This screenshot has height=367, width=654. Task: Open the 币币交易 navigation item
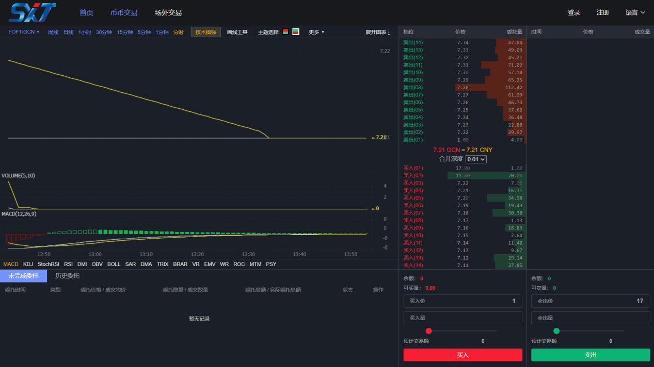click(x=124, y=12)
